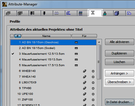Click the scroll-up arrow of the profile list
The image size is (135, 106).
click(99, 42)
